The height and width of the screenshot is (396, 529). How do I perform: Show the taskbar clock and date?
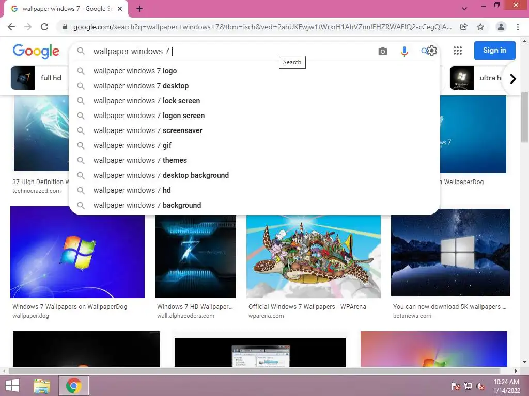pos(506,386)
